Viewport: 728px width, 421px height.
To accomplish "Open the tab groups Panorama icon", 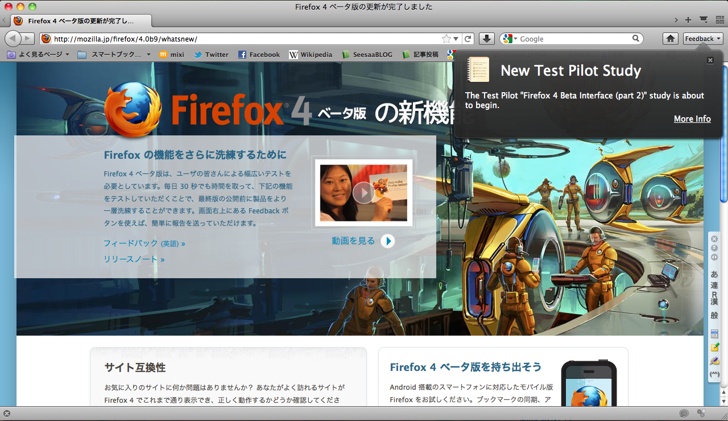I will [719, 20].
